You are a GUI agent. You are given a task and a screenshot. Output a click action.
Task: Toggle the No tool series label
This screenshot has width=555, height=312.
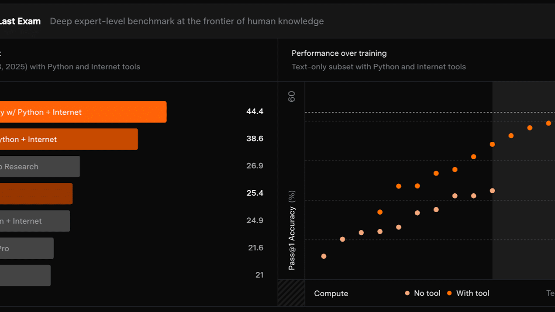pyautogui.click(x=427, y=293)
